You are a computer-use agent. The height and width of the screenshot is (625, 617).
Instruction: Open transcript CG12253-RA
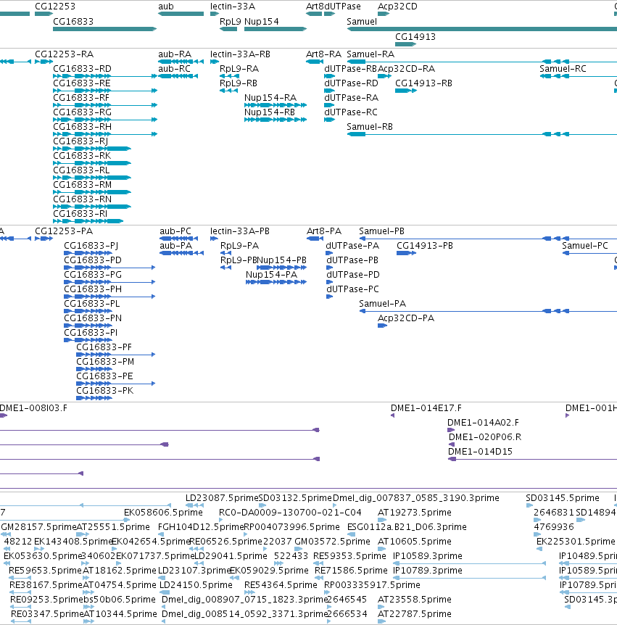tap(65, 54)
